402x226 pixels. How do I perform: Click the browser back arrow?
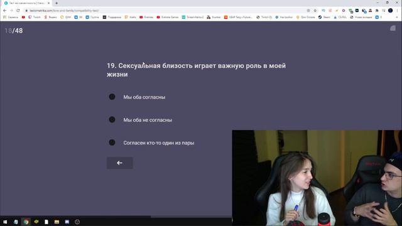4,11
